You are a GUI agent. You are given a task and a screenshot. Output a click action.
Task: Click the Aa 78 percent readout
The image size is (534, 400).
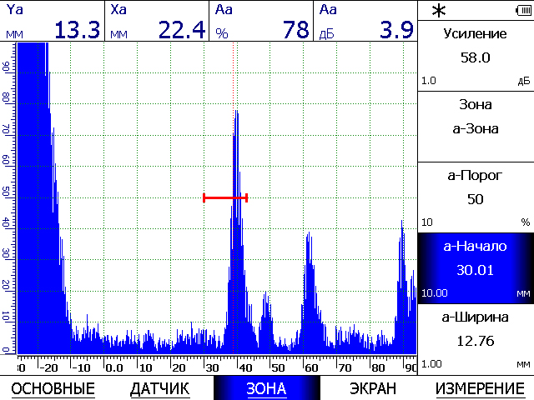(261, 21)
